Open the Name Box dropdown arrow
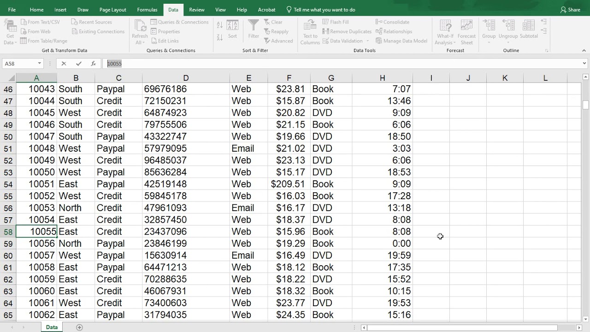Viewport: 590px width, 332px height. coord(39,64)
